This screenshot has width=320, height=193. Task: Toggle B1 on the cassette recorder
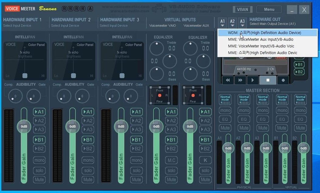(x=299, y=64)
